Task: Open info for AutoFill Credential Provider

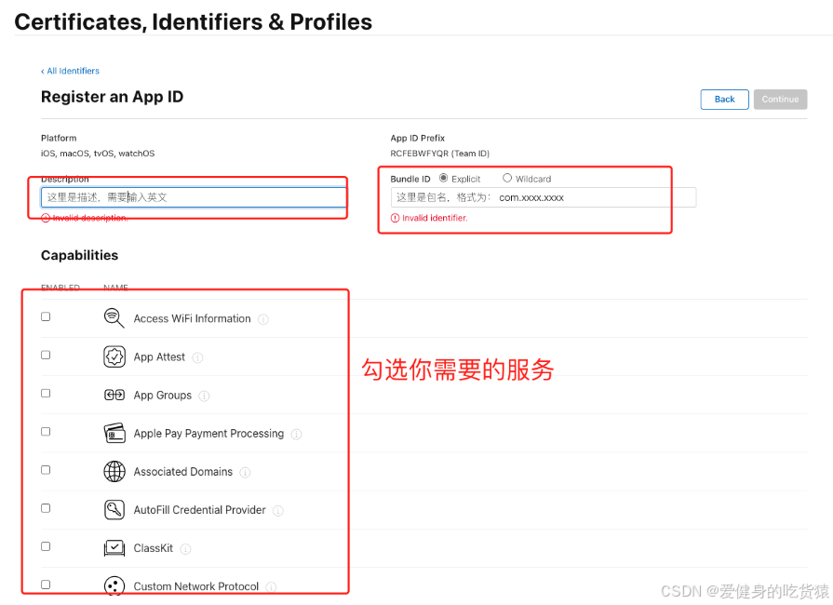Action: point(278,510)
